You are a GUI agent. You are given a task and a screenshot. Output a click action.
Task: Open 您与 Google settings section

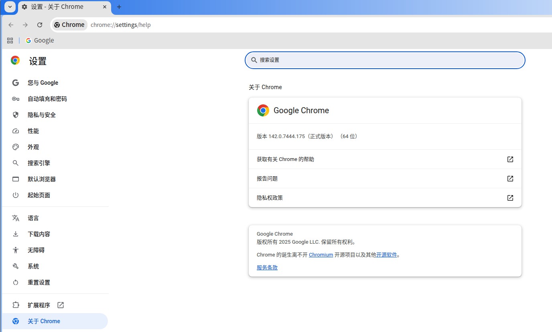tap(55, 83)
